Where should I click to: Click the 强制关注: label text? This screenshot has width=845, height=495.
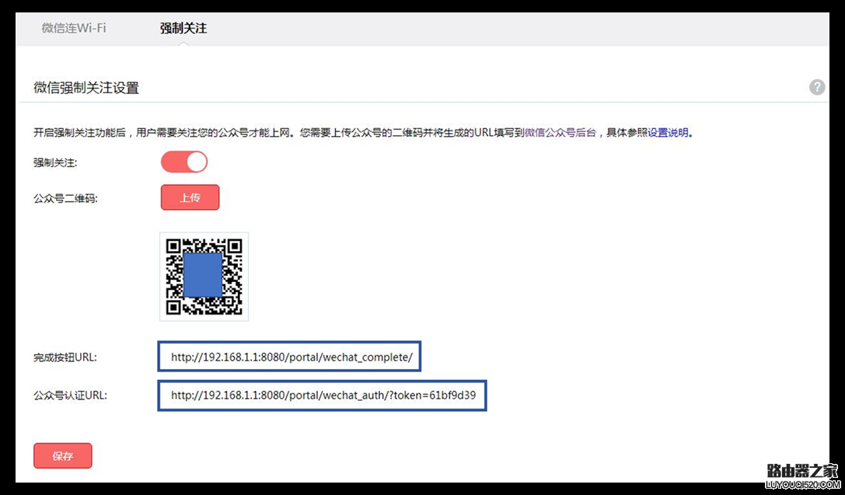(x=55, y=162)
